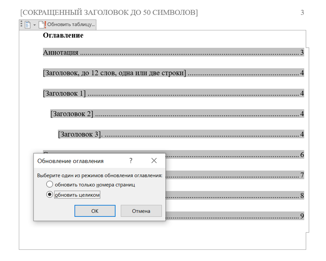Confirm the update with the OK button

pyautogui.click(x=95, y=211)
